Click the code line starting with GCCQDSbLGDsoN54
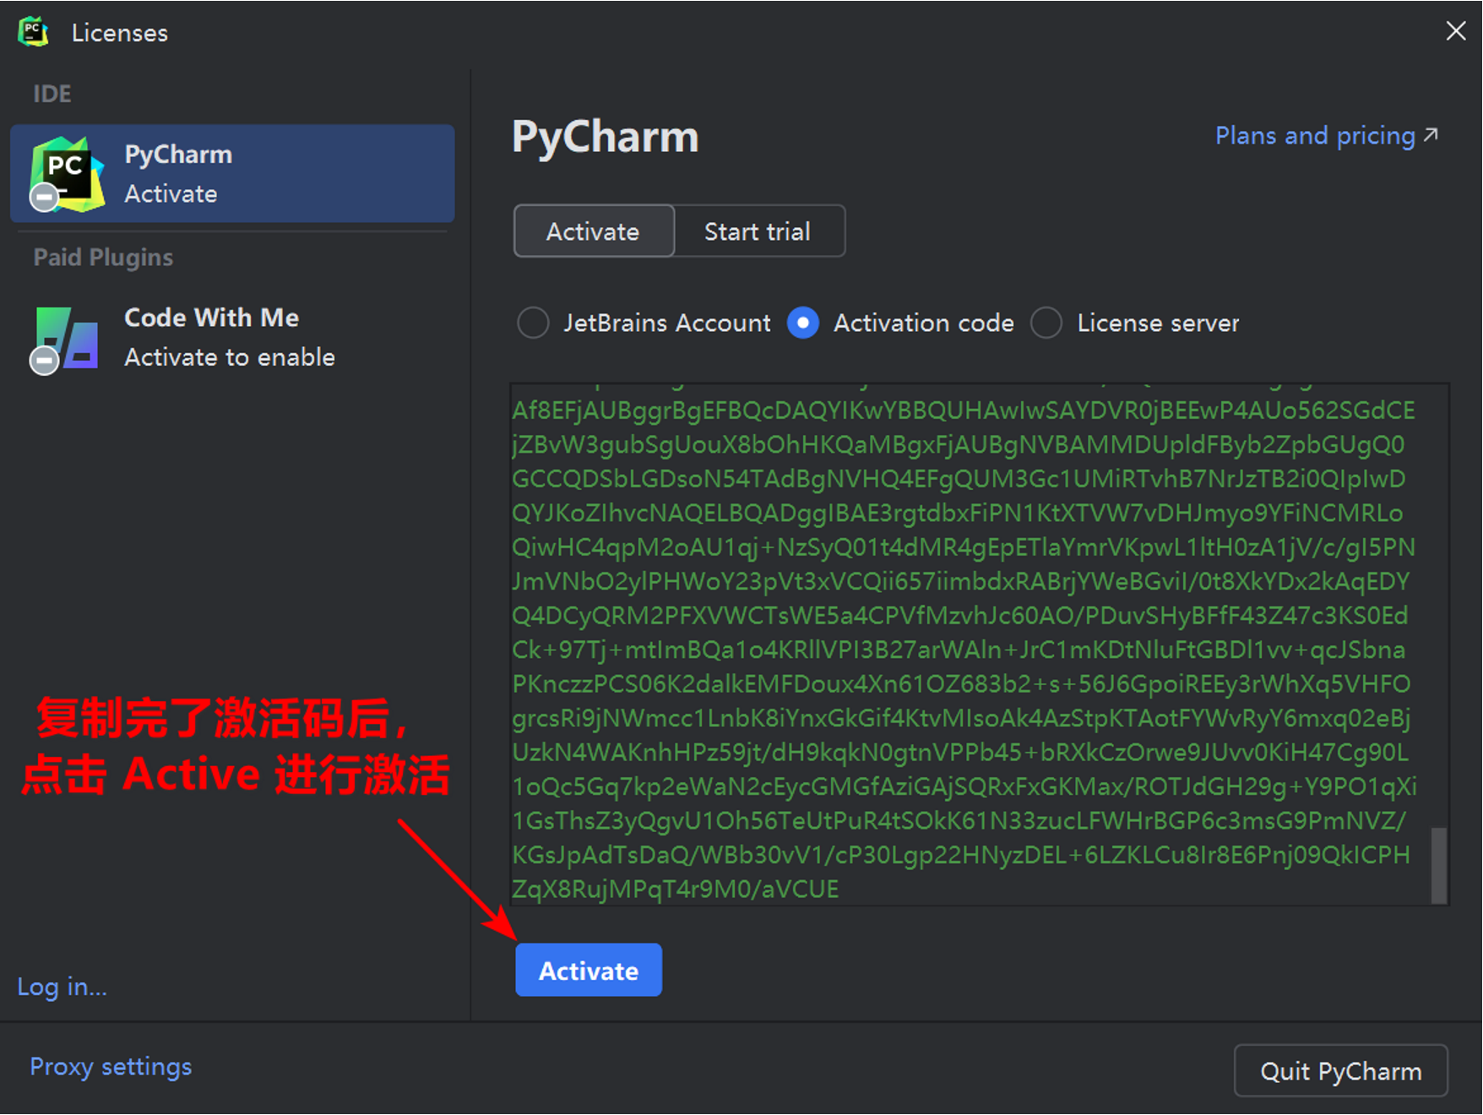Image resolution: width=1483 pixels, height=1115 pixels. (x=959, y=479)
